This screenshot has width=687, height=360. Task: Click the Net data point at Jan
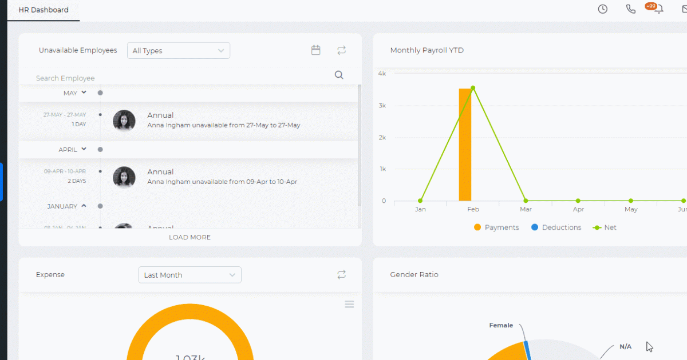(420, 201)
